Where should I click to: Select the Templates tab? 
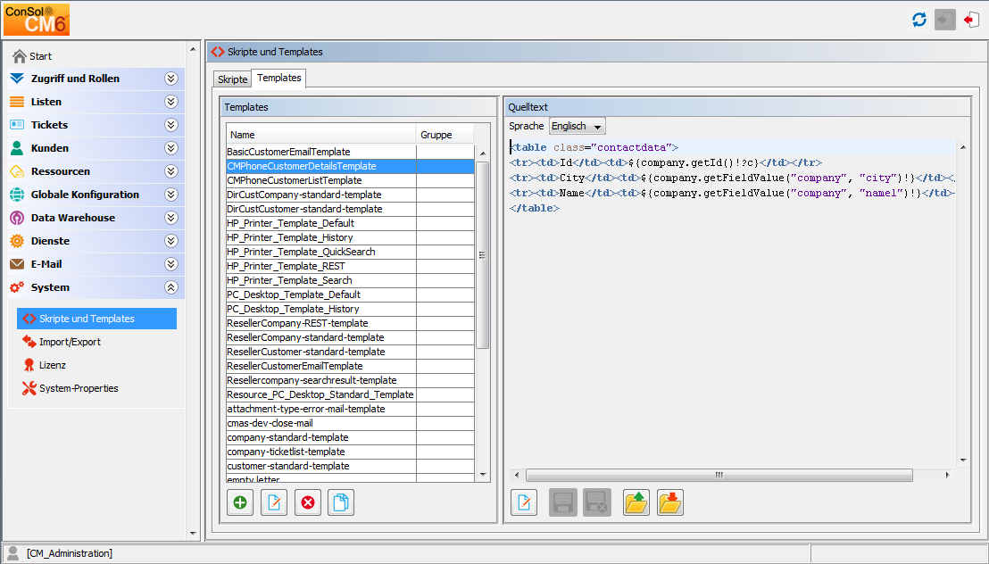pos(278,79)
